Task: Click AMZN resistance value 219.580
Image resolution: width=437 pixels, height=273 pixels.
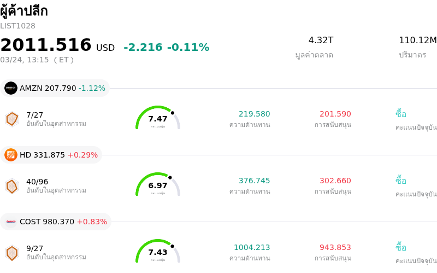Action: 254,114
